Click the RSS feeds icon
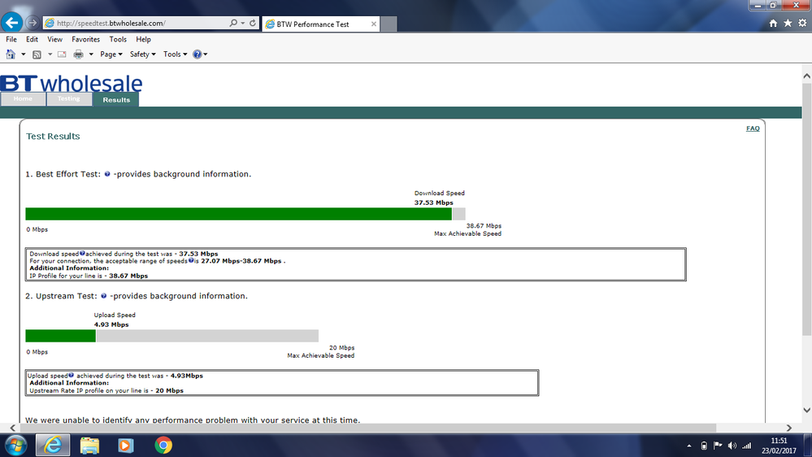 coord(37,54)
